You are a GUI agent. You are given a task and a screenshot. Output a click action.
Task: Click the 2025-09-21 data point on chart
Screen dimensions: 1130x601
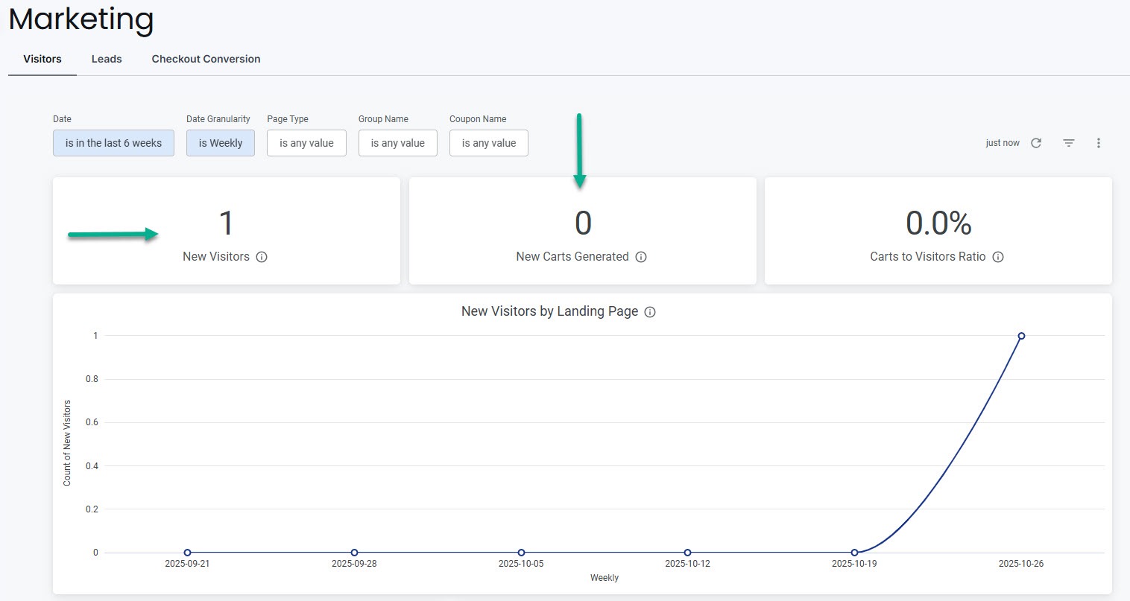187,553
